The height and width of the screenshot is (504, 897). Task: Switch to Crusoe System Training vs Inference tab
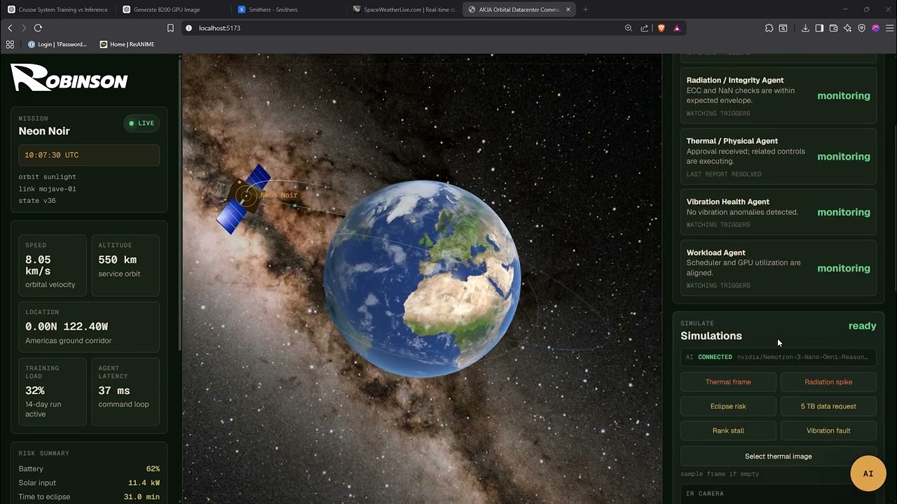57,9
